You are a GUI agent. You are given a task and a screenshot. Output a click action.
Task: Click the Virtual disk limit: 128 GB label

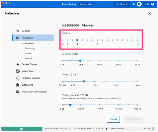click(x=75, y=95)
